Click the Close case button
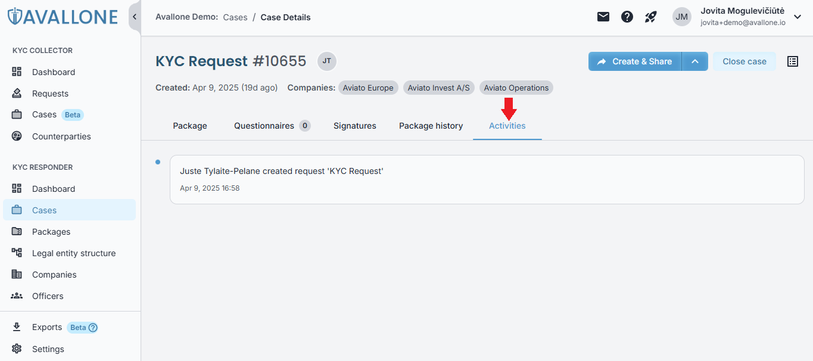Screen dimensions: 813x361 745,61
